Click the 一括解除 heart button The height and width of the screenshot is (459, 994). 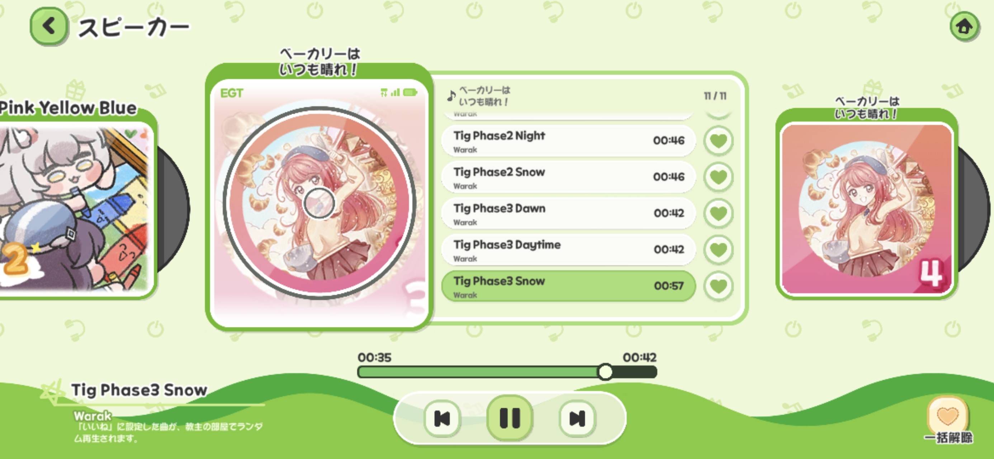[x=948, y=417]
